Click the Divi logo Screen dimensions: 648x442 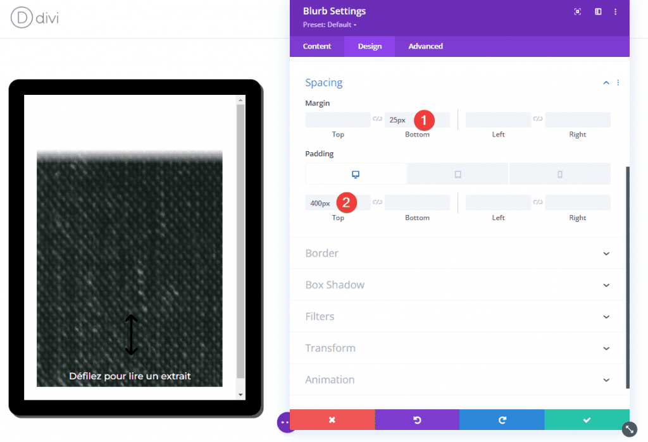click(x=35, y=18)
